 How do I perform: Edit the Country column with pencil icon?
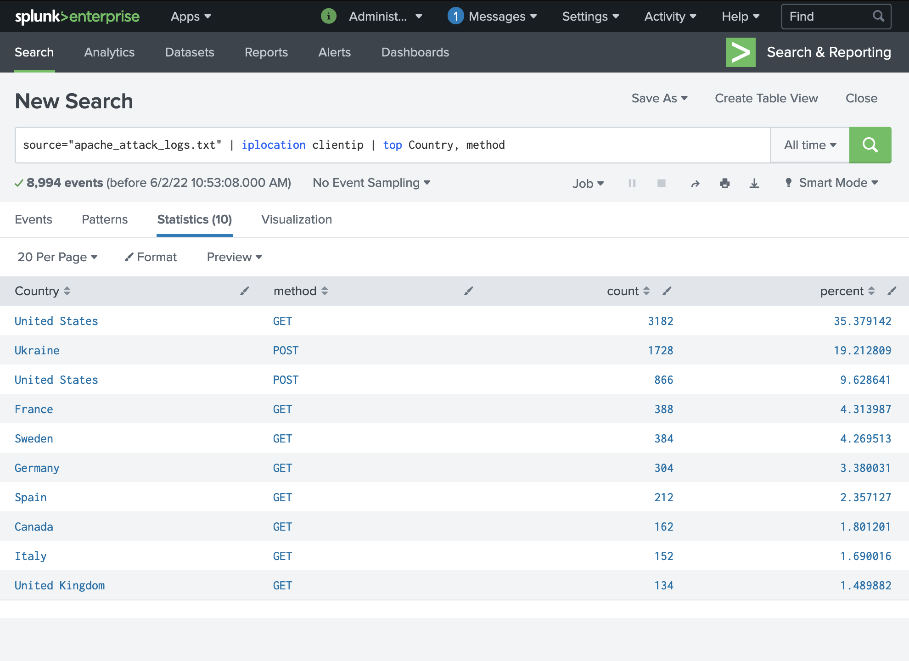[244, 291]
